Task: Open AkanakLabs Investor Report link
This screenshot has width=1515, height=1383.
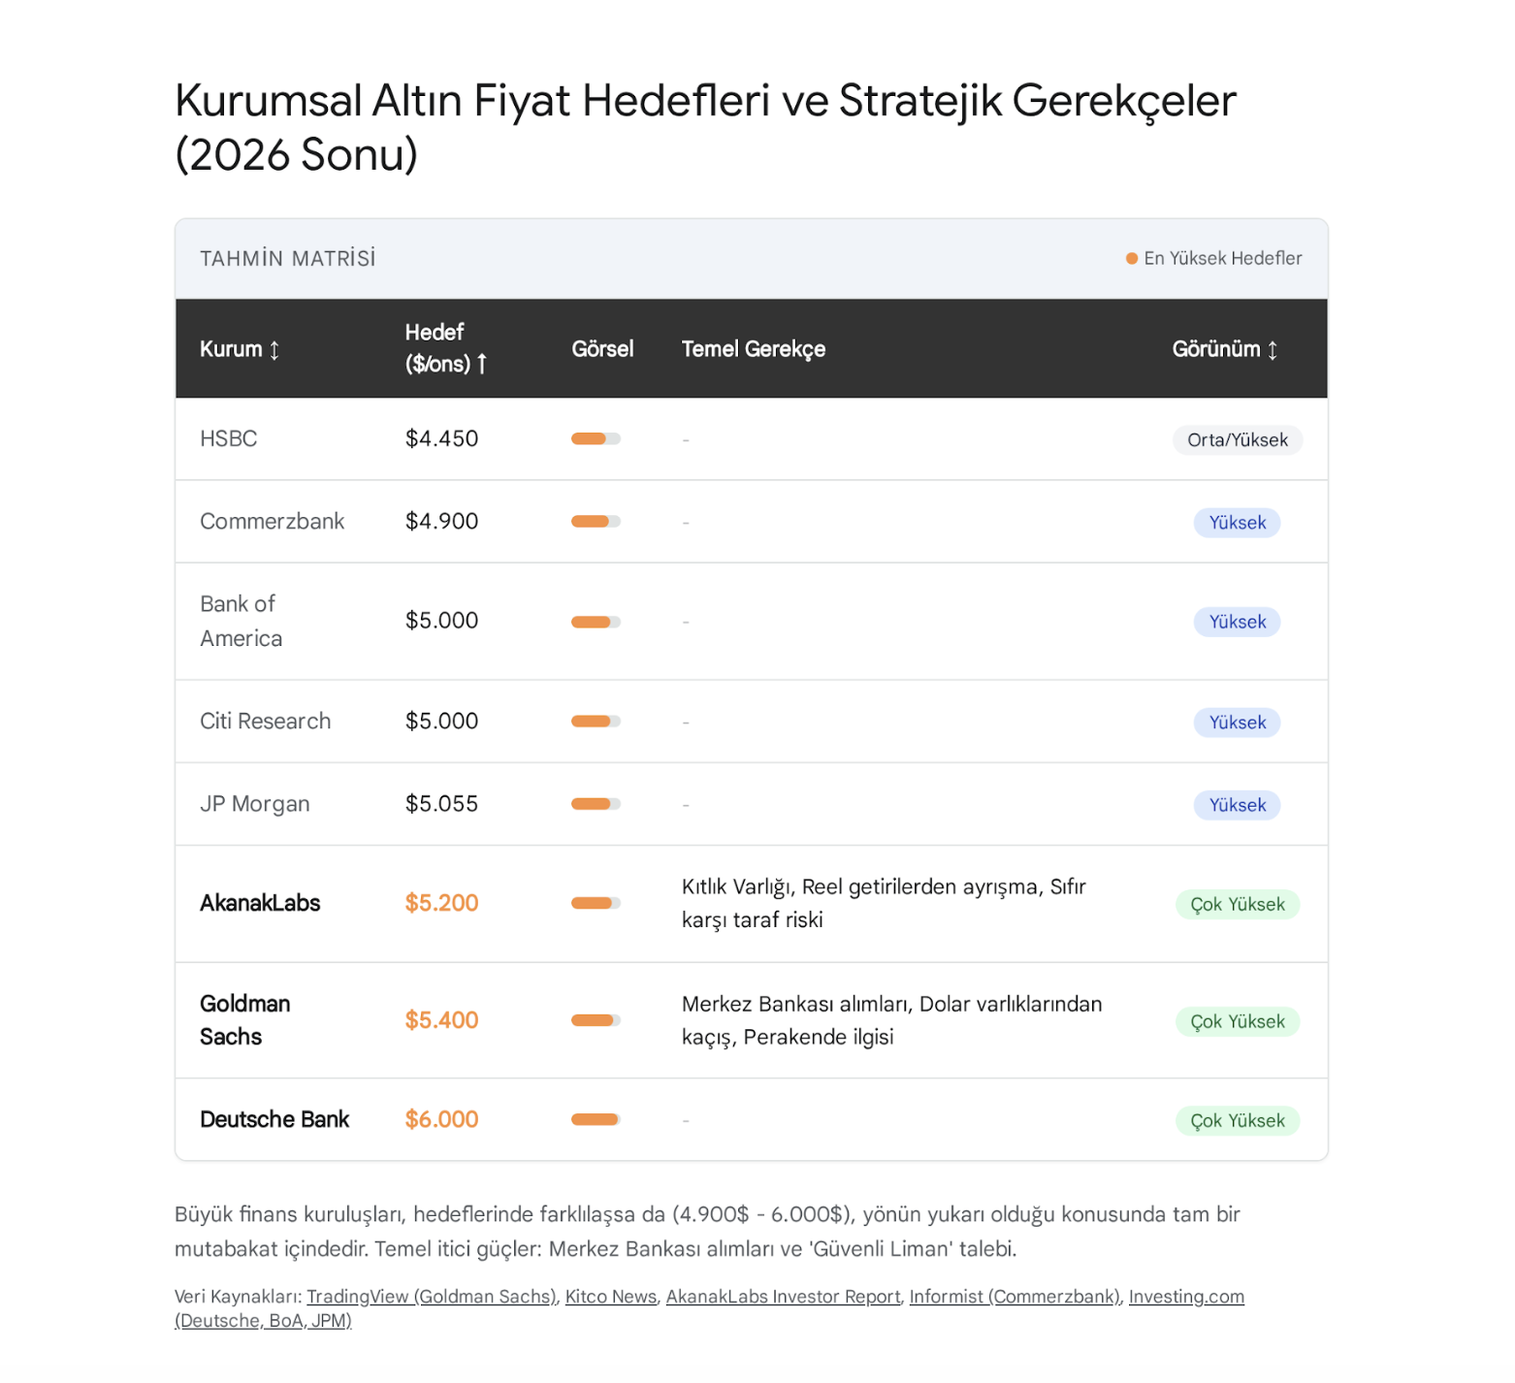Action: (x=783, y=1297)
